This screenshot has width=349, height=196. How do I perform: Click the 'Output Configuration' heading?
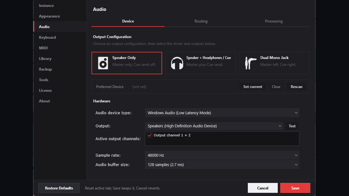click(112, 37)
